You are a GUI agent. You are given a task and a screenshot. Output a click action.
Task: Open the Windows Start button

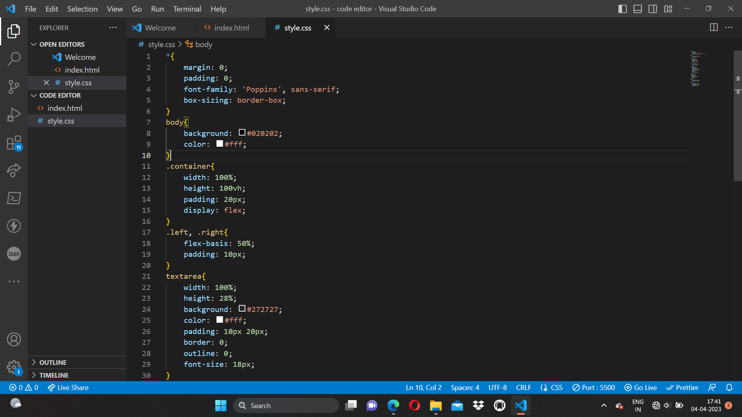[221, 405]
